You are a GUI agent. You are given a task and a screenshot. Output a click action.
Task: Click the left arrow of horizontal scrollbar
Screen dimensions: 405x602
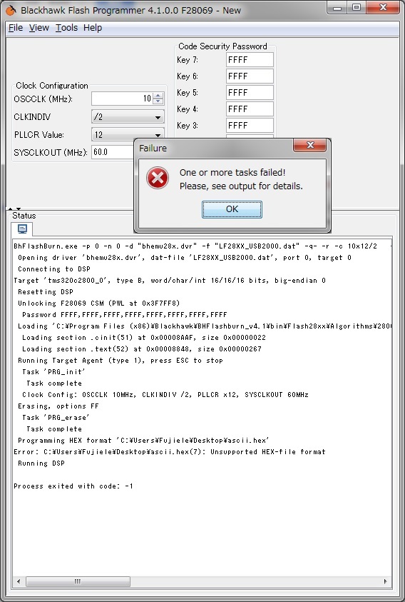(19, 582)
